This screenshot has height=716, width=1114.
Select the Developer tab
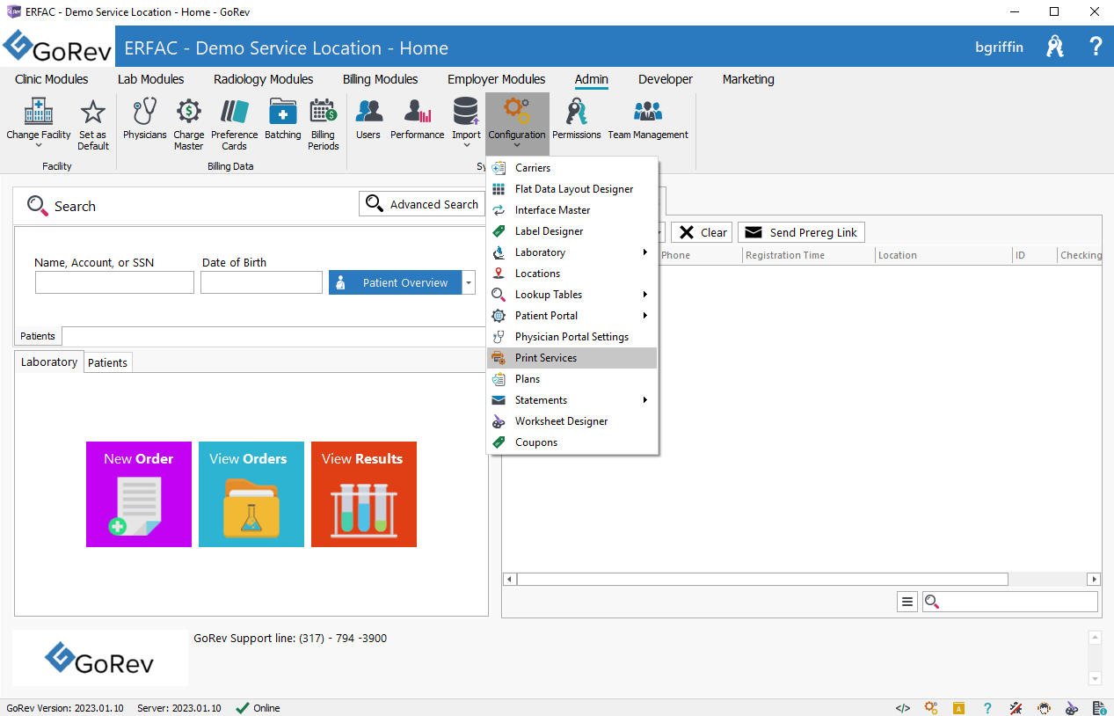tap(666, 79)
